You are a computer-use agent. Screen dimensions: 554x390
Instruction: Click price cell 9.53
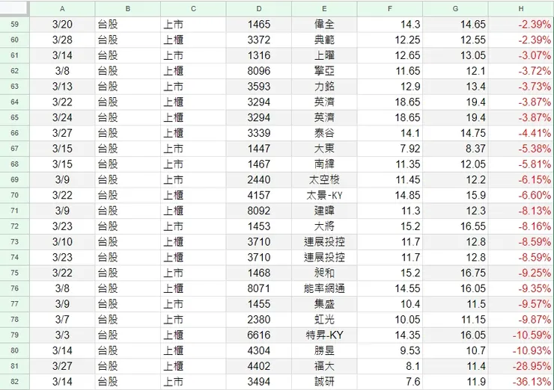(x=390, y=350)
